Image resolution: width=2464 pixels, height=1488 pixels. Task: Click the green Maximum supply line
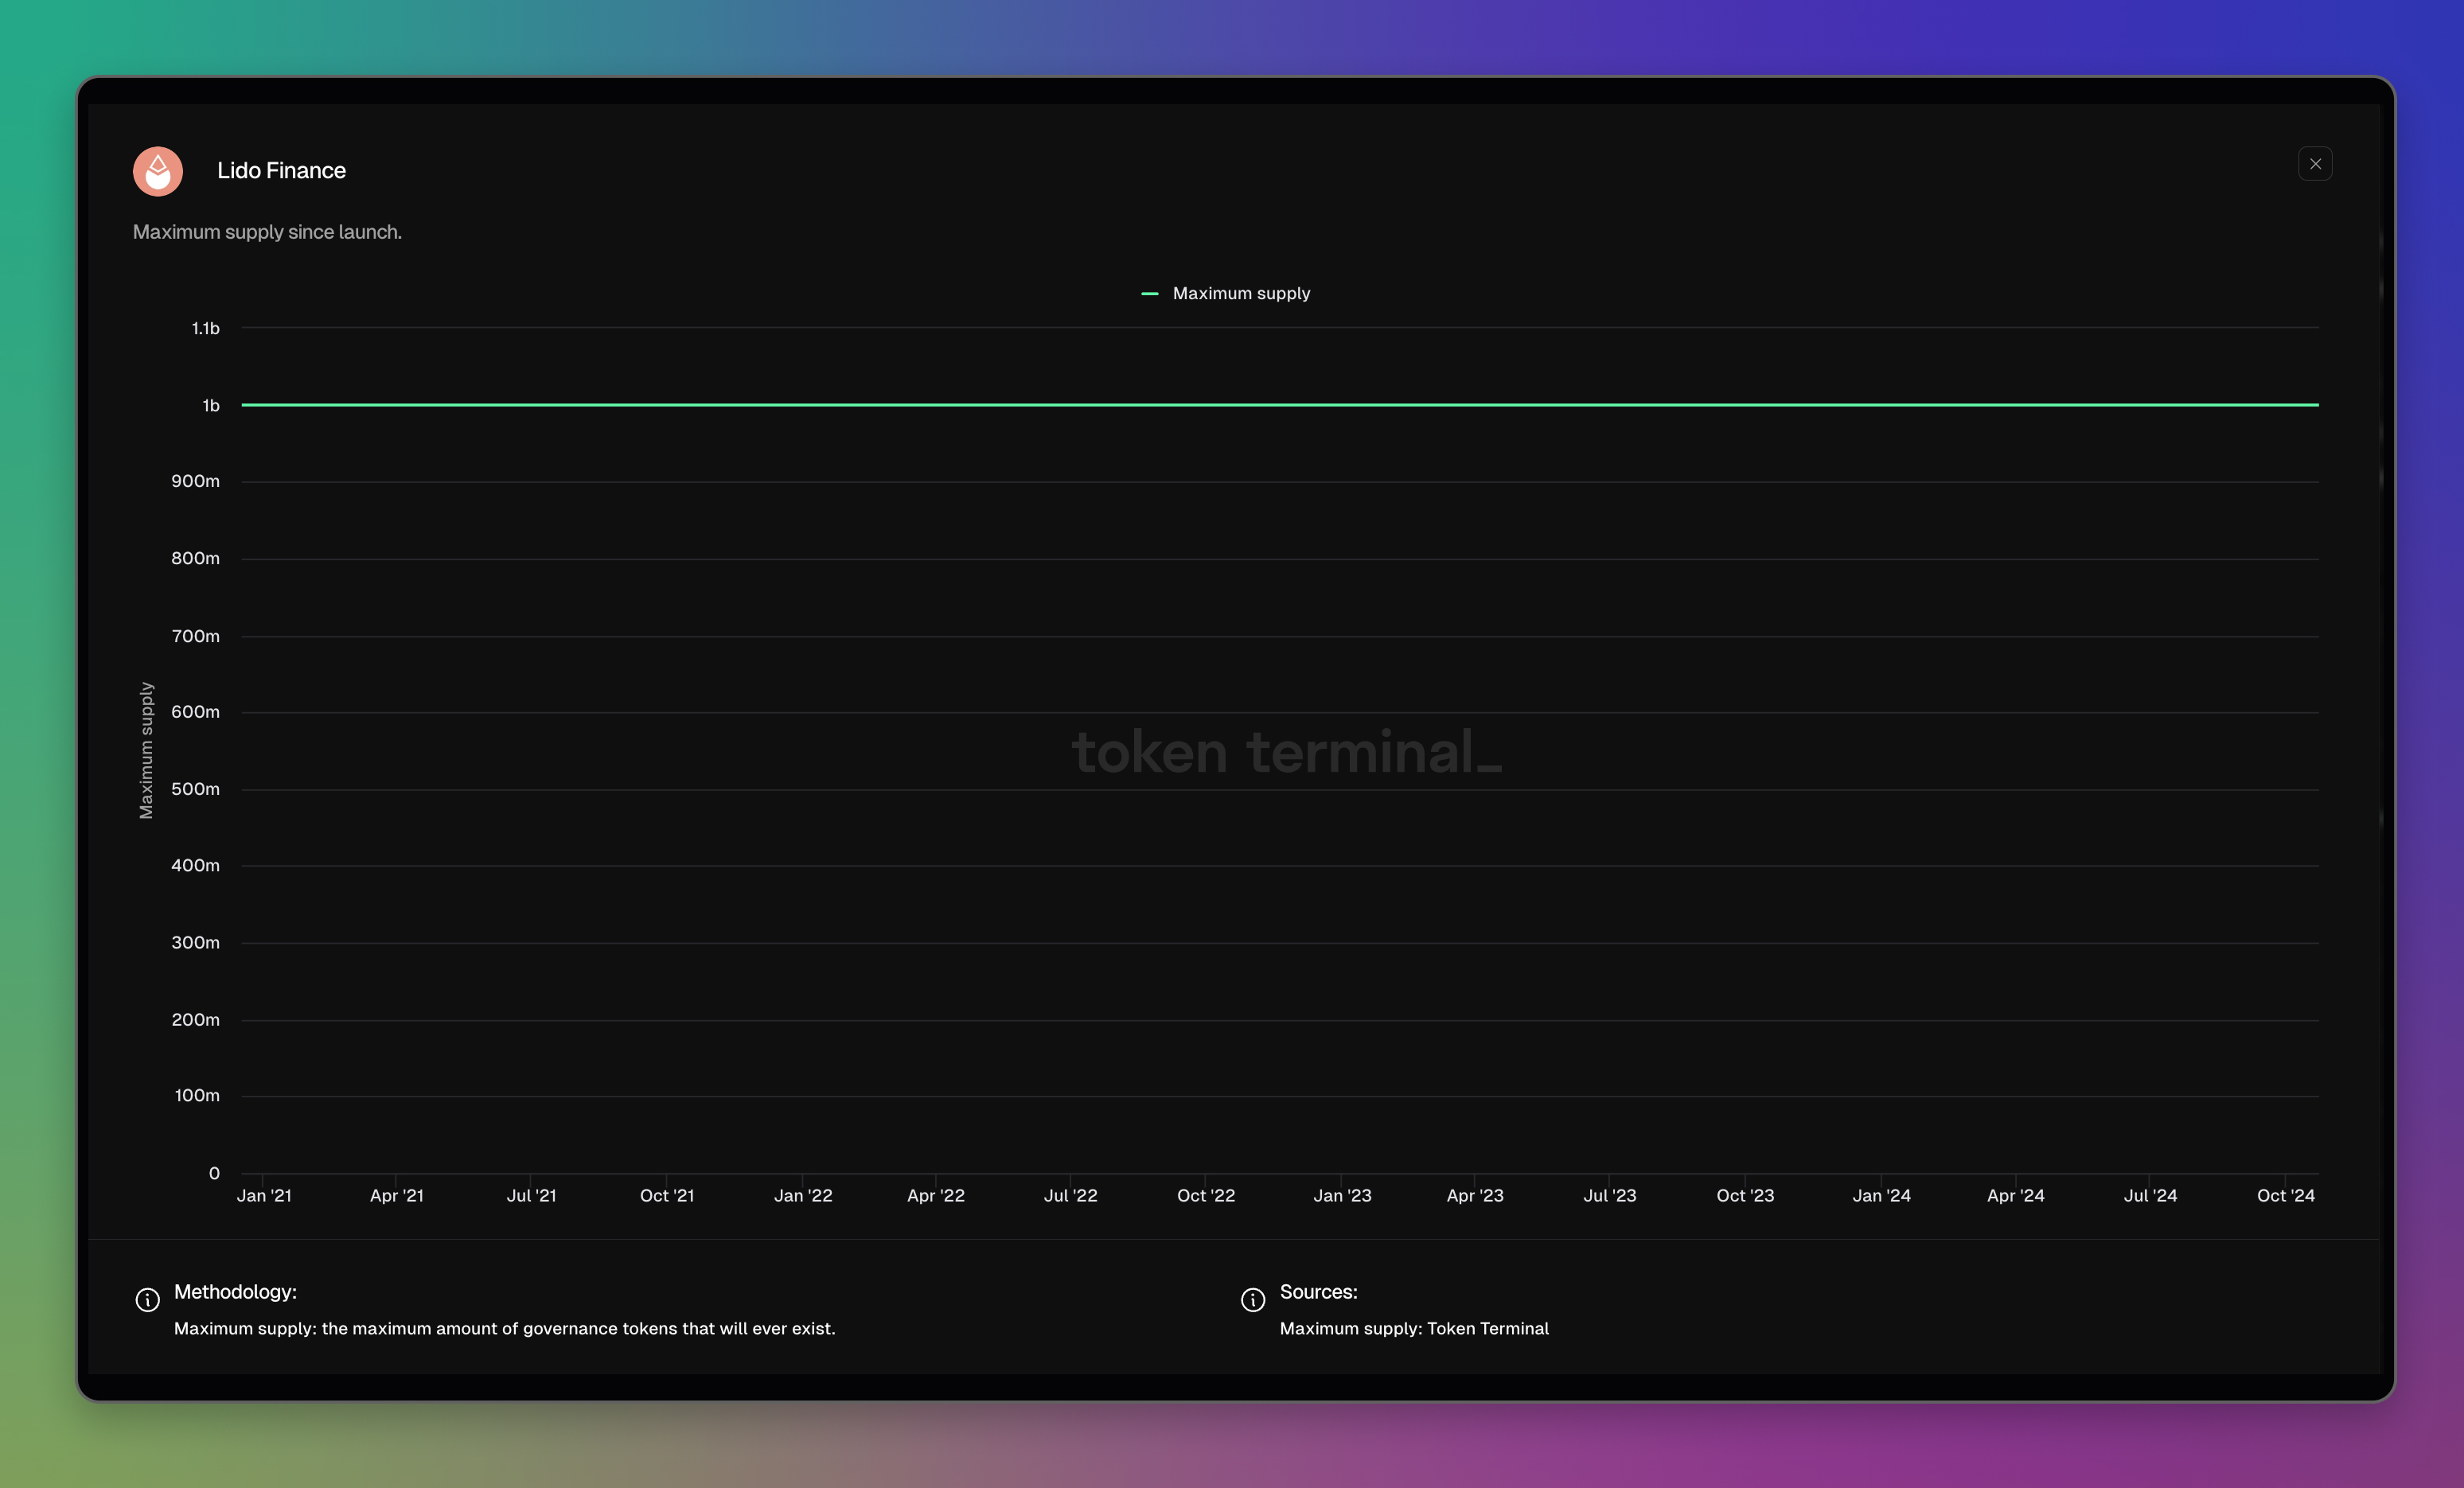coord(1280,405)
